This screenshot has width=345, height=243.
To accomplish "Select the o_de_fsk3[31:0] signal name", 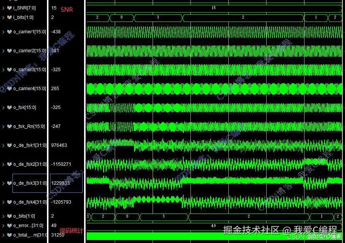I will 30,183.
